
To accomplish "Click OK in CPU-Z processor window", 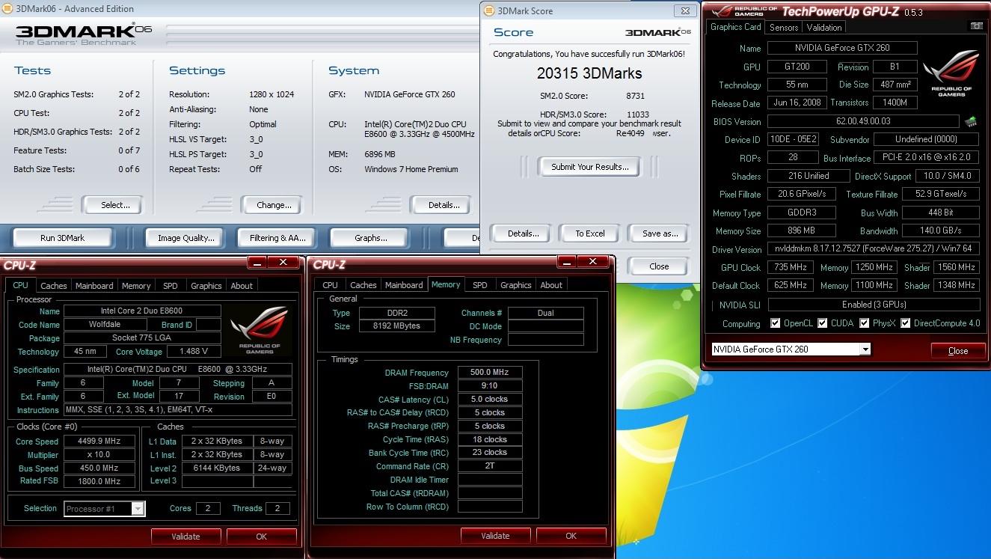I will point(261,536).
